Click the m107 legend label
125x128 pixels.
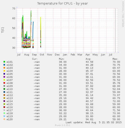10,80
